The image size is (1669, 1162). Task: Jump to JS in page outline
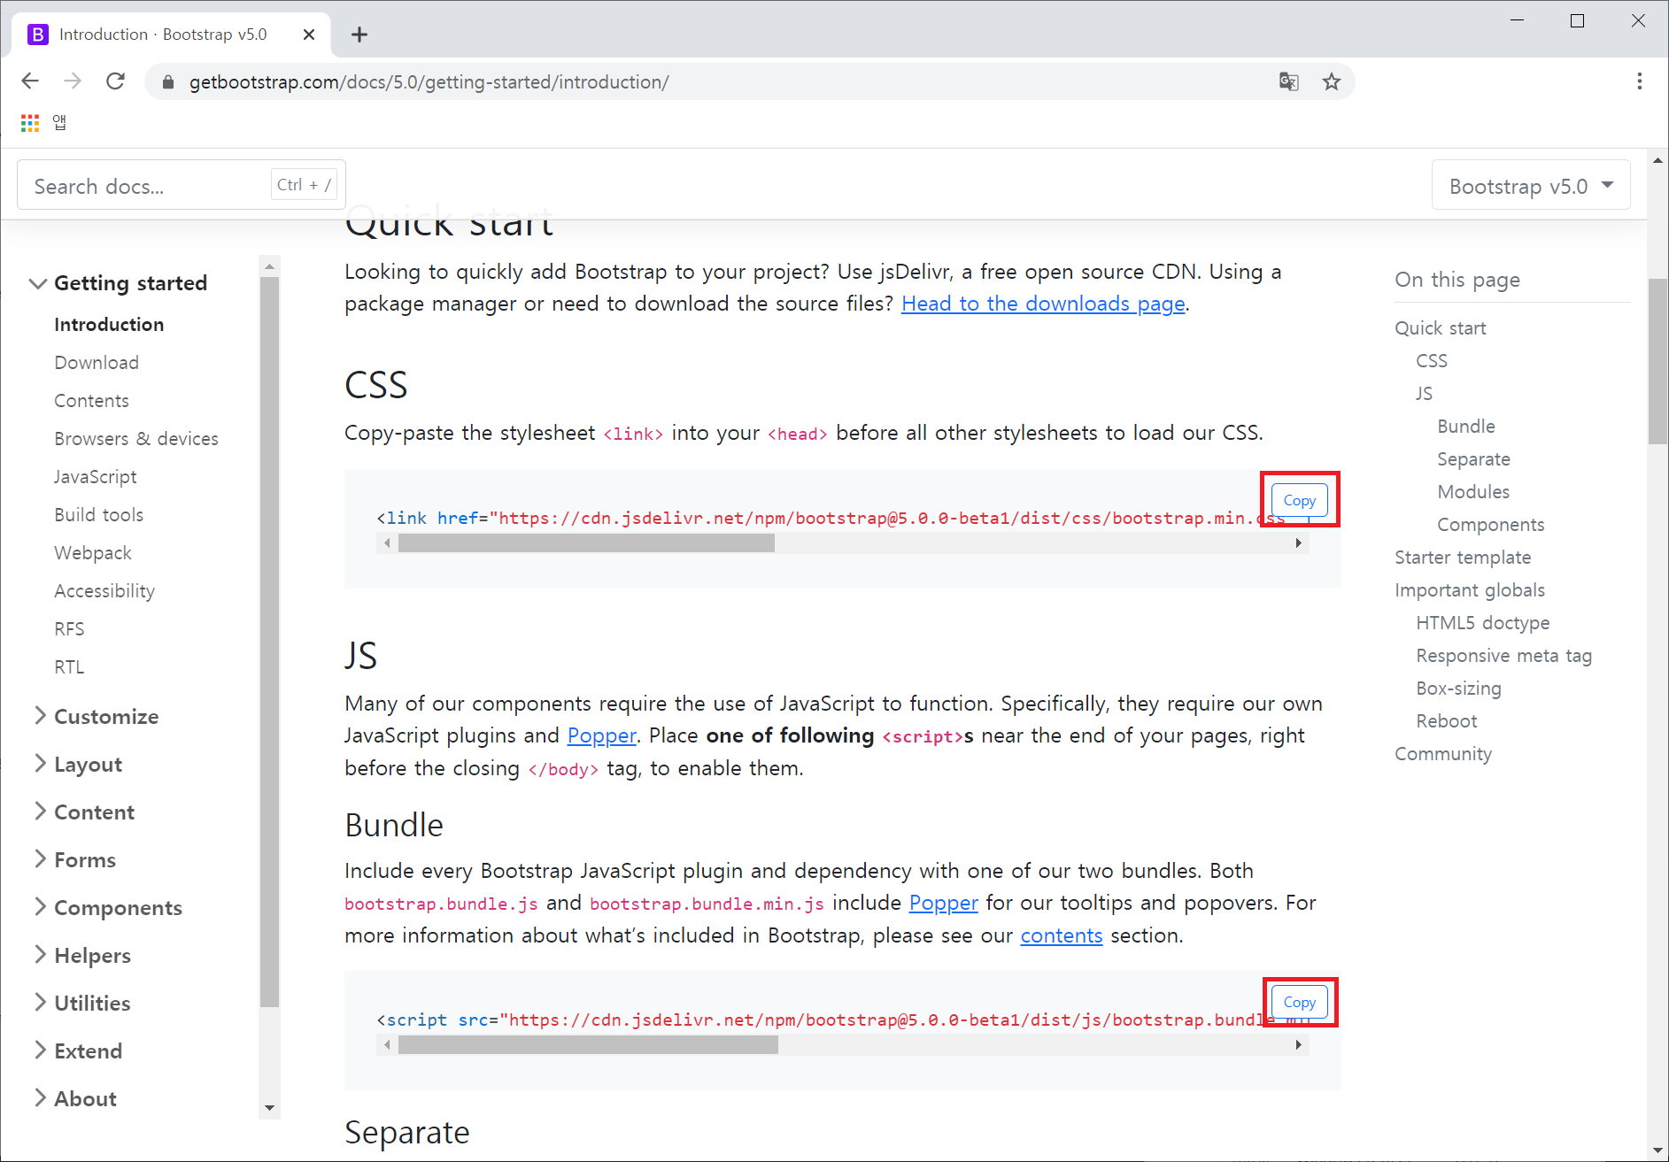1424,394
